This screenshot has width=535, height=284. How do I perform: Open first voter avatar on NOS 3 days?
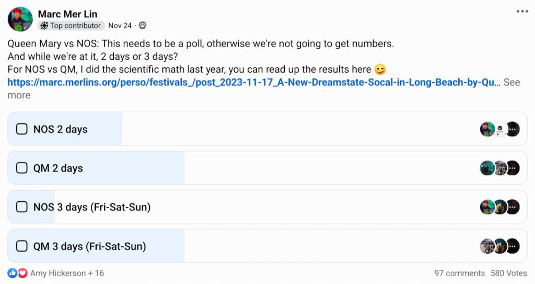click(487, 207)
